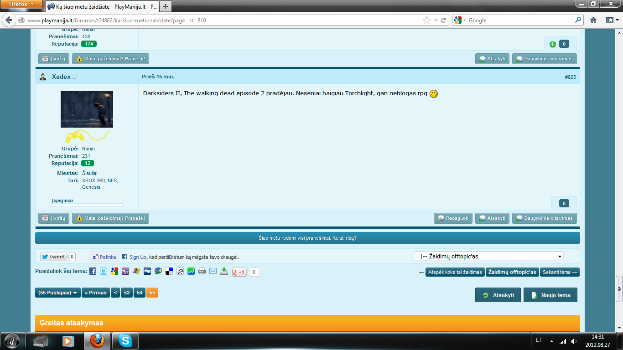
Task: Open the orange Firefox menu button
Action: pos(21,4)
